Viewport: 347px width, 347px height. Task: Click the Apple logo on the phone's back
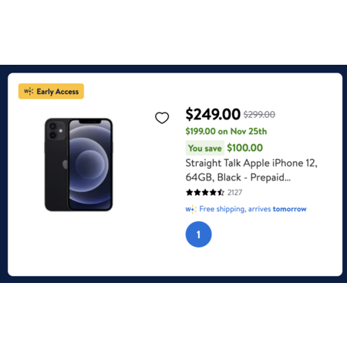point(66,164)
